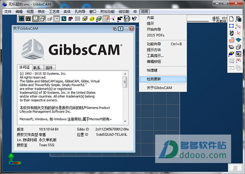Click the greyed stacked copies icon at palette bottom
This screenshot has height=174, width=245.
(238, 68)
